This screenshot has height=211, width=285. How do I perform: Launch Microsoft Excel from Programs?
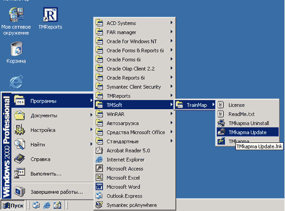pyautogui.click(x=135, y=177)
